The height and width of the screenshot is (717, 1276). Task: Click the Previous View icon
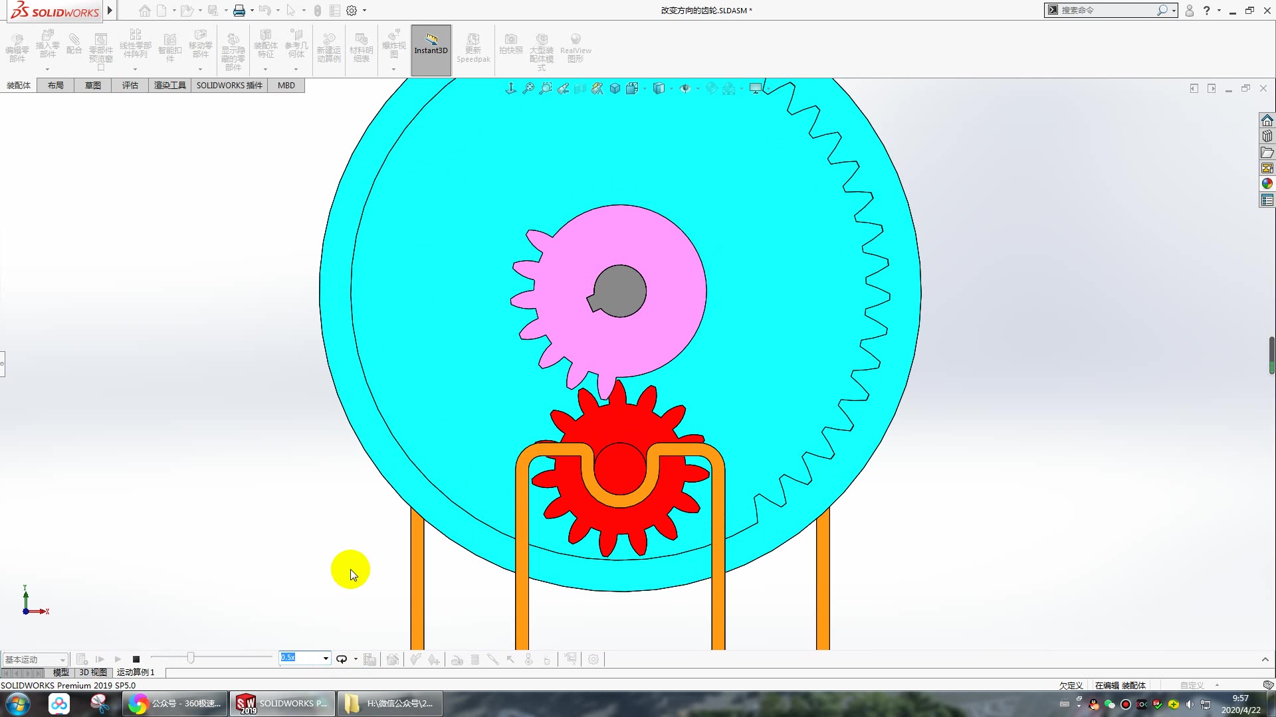coord(563,88)
